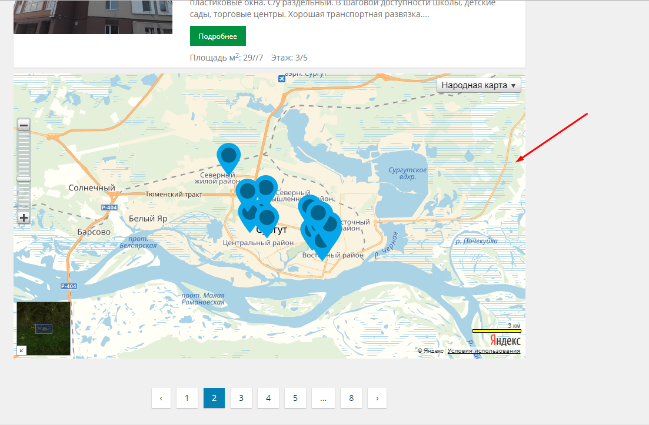
Task: Click current page 2 in pagination
Action: [214, 398]
